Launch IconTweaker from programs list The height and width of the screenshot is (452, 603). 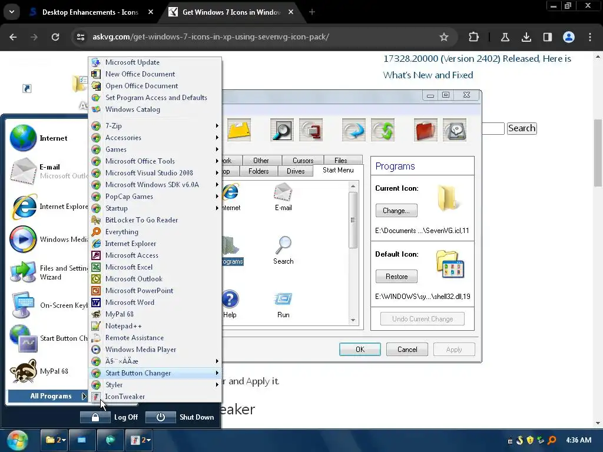155,396
